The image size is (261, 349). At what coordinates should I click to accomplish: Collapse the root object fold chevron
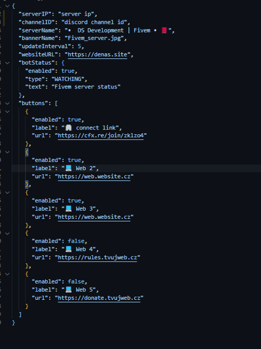pos(8,6)
